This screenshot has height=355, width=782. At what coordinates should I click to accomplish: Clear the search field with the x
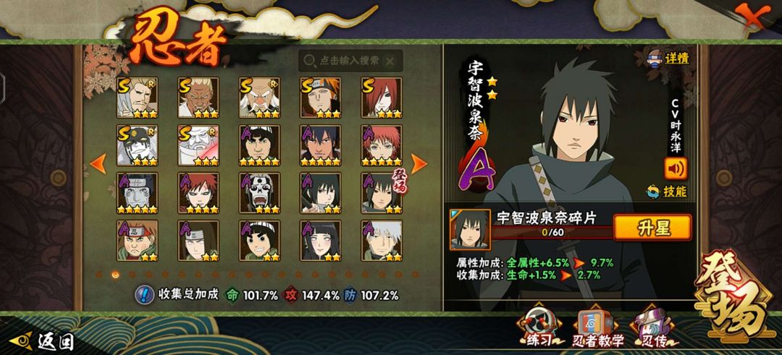click(390, 61)
